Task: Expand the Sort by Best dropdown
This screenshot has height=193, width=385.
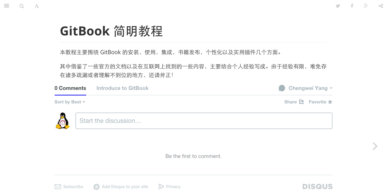Action: click(x=70, y=102)
